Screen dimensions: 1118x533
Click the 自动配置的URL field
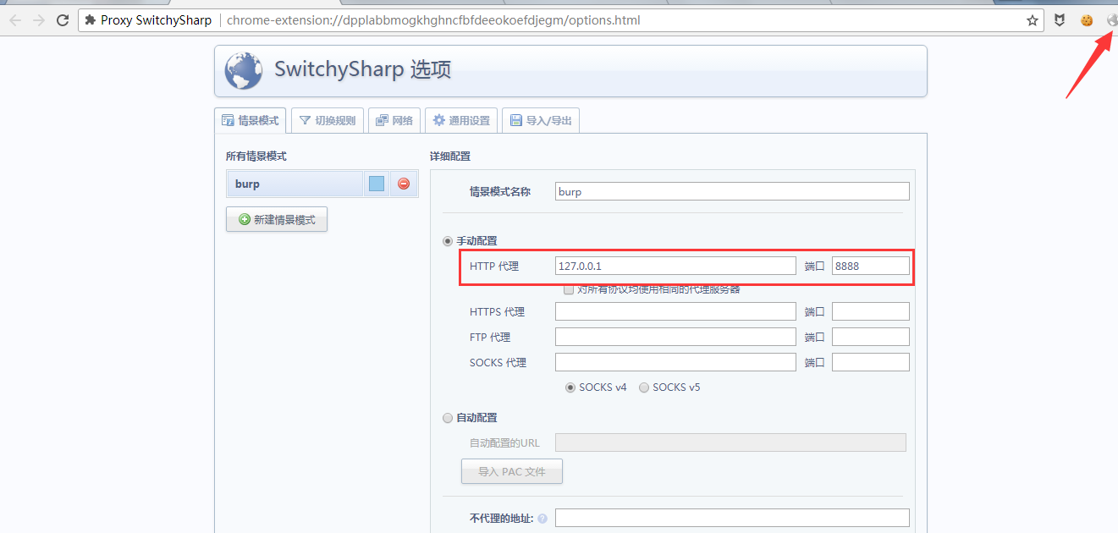(x=730, y=442)
